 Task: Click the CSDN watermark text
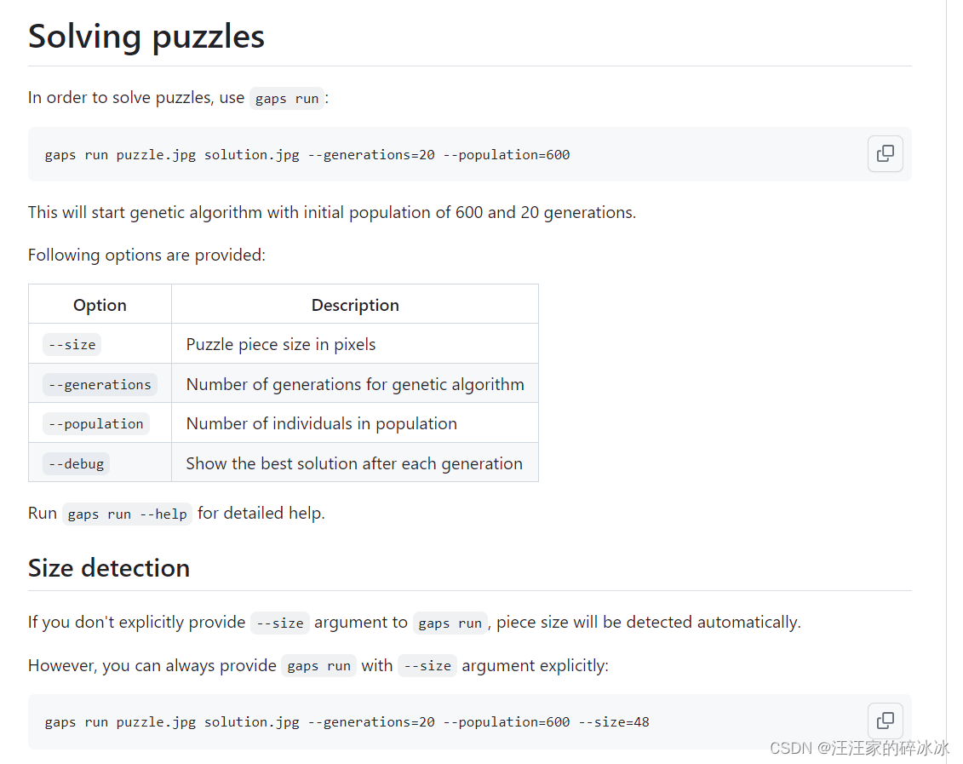pyautogui.click(x=859, y=748)
